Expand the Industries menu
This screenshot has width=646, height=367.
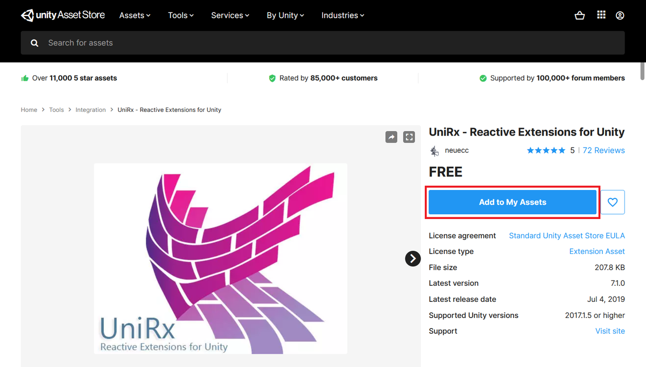tap(343, 15)
